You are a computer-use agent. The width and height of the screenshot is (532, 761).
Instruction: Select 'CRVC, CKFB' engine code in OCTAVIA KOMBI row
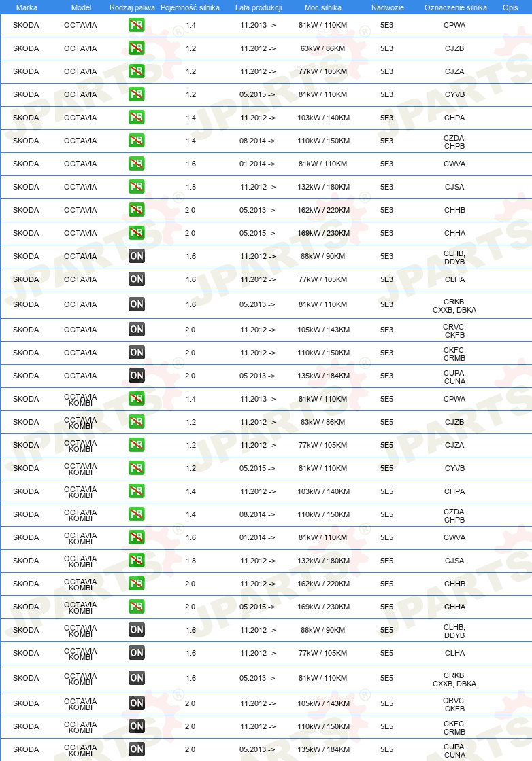pyautogui.click(x=454, y=704)
